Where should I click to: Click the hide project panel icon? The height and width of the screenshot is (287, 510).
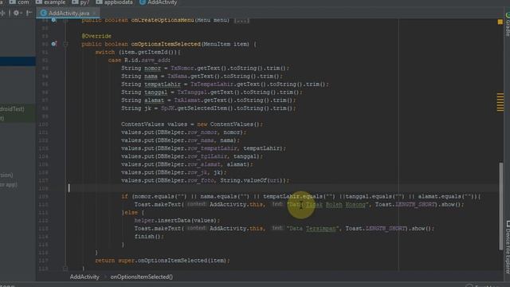(29, 13)
